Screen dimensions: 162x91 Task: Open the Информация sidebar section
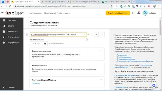(12, 42)
